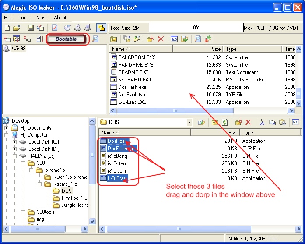
Task: Click the add directory tree icon with red star
Action: coord(7,39)
